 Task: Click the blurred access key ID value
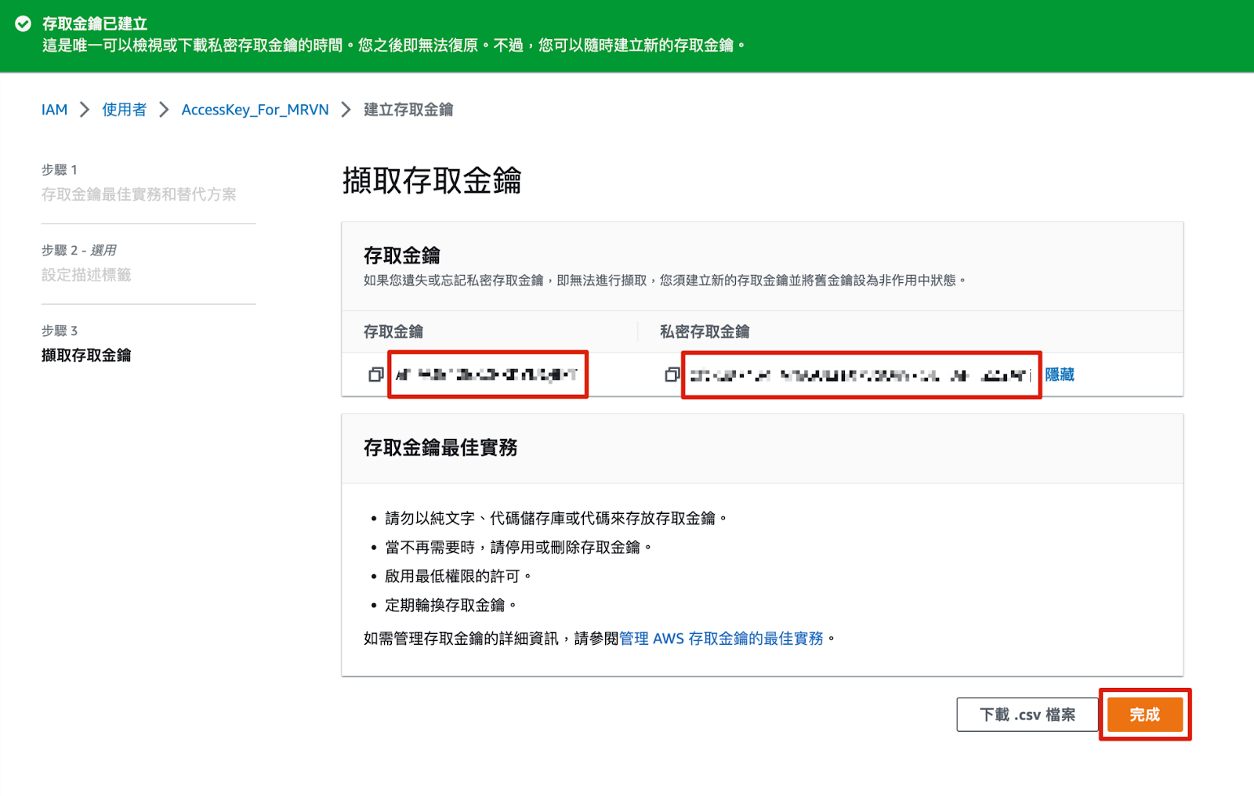(487, 375)
